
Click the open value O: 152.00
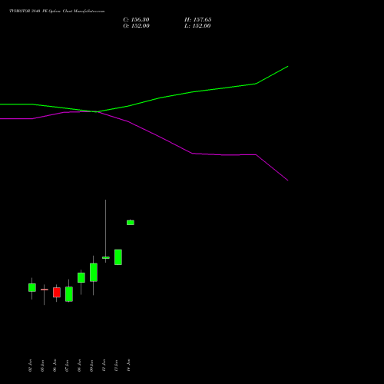pyautogui.click(x=136, y=26)
